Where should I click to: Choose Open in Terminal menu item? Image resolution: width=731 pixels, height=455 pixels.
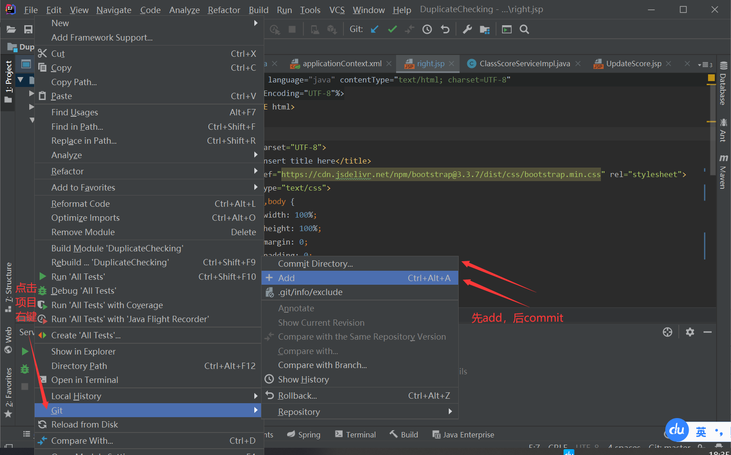coord(148,380)
